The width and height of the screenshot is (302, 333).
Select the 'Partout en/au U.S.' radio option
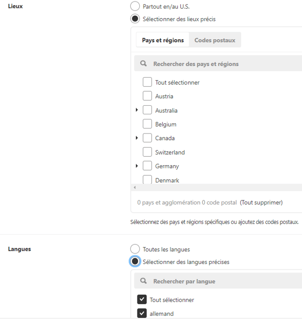(x=135, y=7)
